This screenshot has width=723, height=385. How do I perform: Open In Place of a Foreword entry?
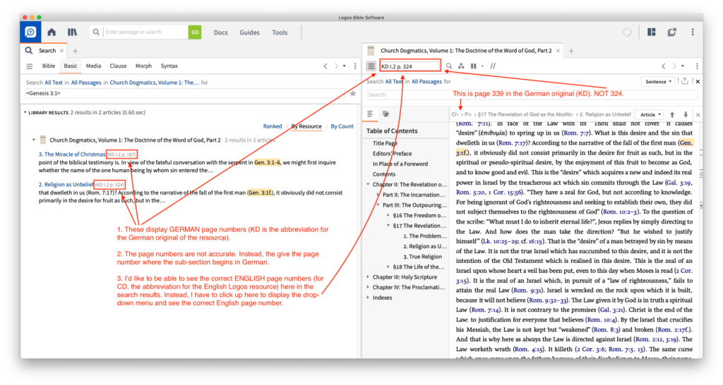(x=400, y=164)
